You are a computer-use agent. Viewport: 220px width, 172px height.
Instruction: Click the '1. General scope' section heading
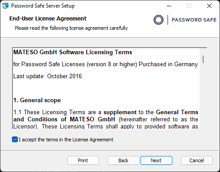pyautogui.click(x=37, y=100)
